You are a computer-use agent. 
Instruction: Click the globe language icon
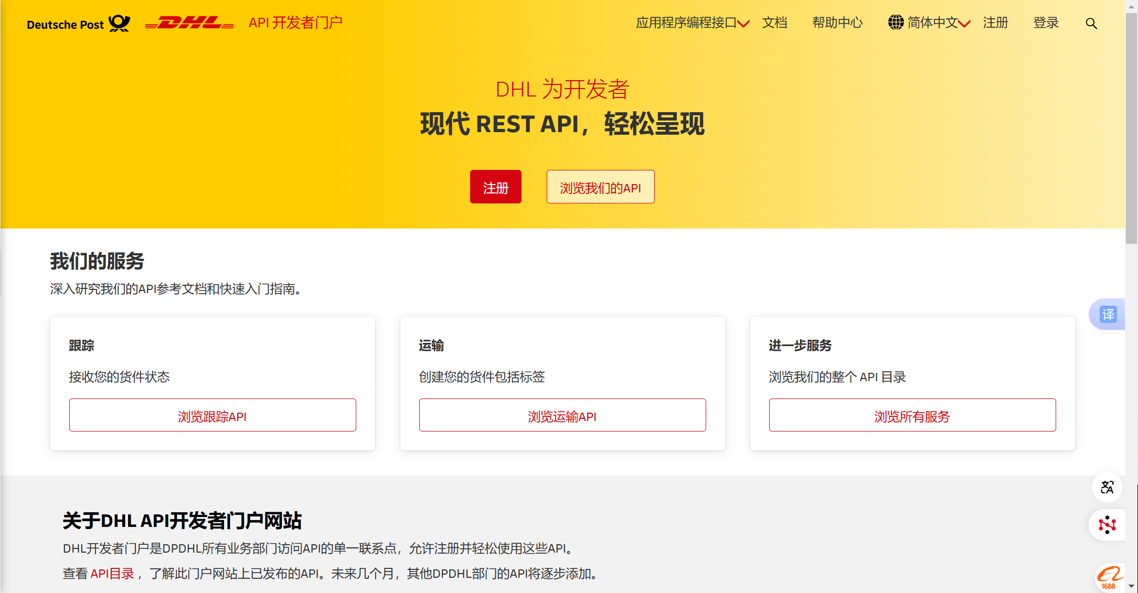pos(896,23)
